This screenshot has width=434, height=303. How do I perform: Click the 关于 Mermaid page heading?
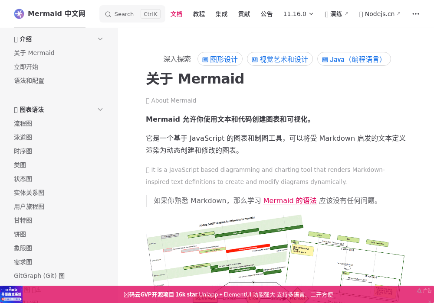[195, 78]
